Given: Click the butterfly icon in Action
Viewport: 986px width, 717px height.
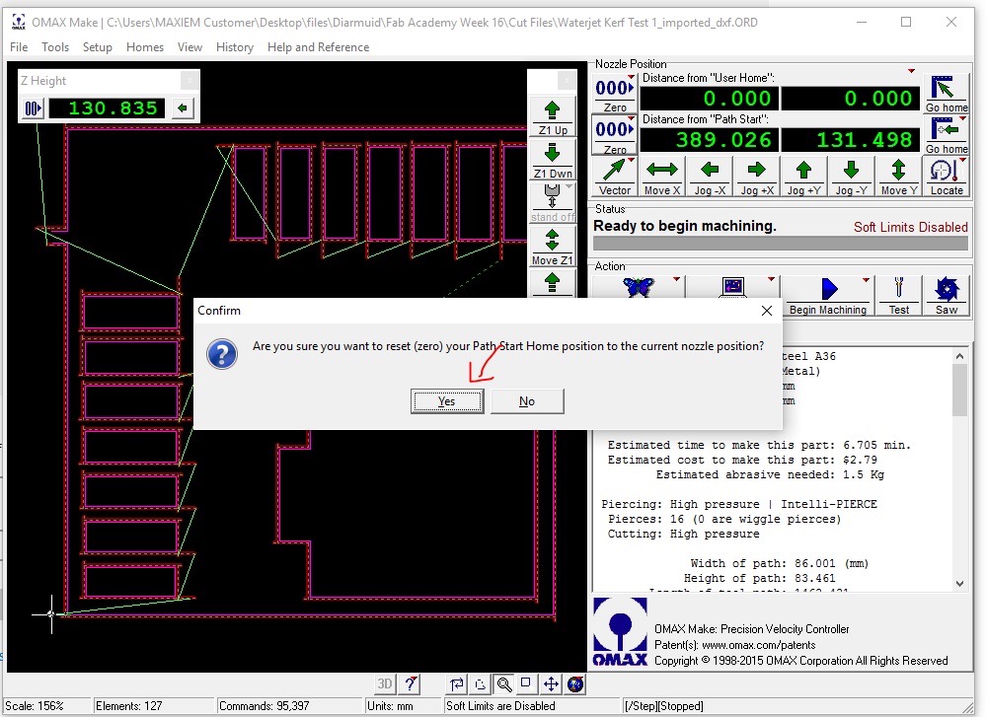Looking at the screenshot, I should coord(638,287).
